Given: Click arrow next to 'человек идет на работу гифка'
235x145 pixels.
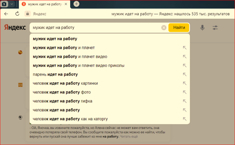Looking at the screenshot, I should click(x=184, y=101).
